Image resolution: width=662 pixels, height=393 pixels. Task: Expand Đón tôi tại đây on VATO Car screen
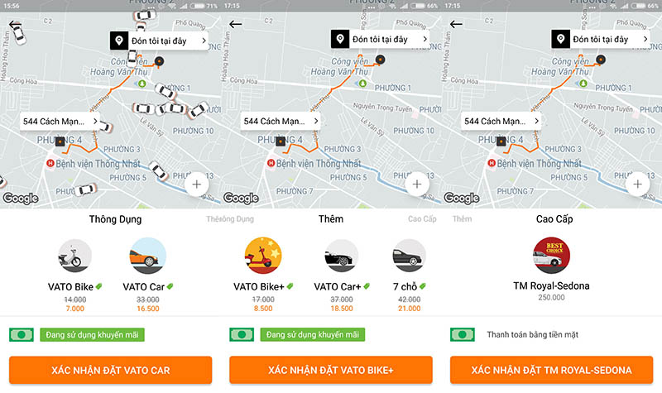[158, 40]
